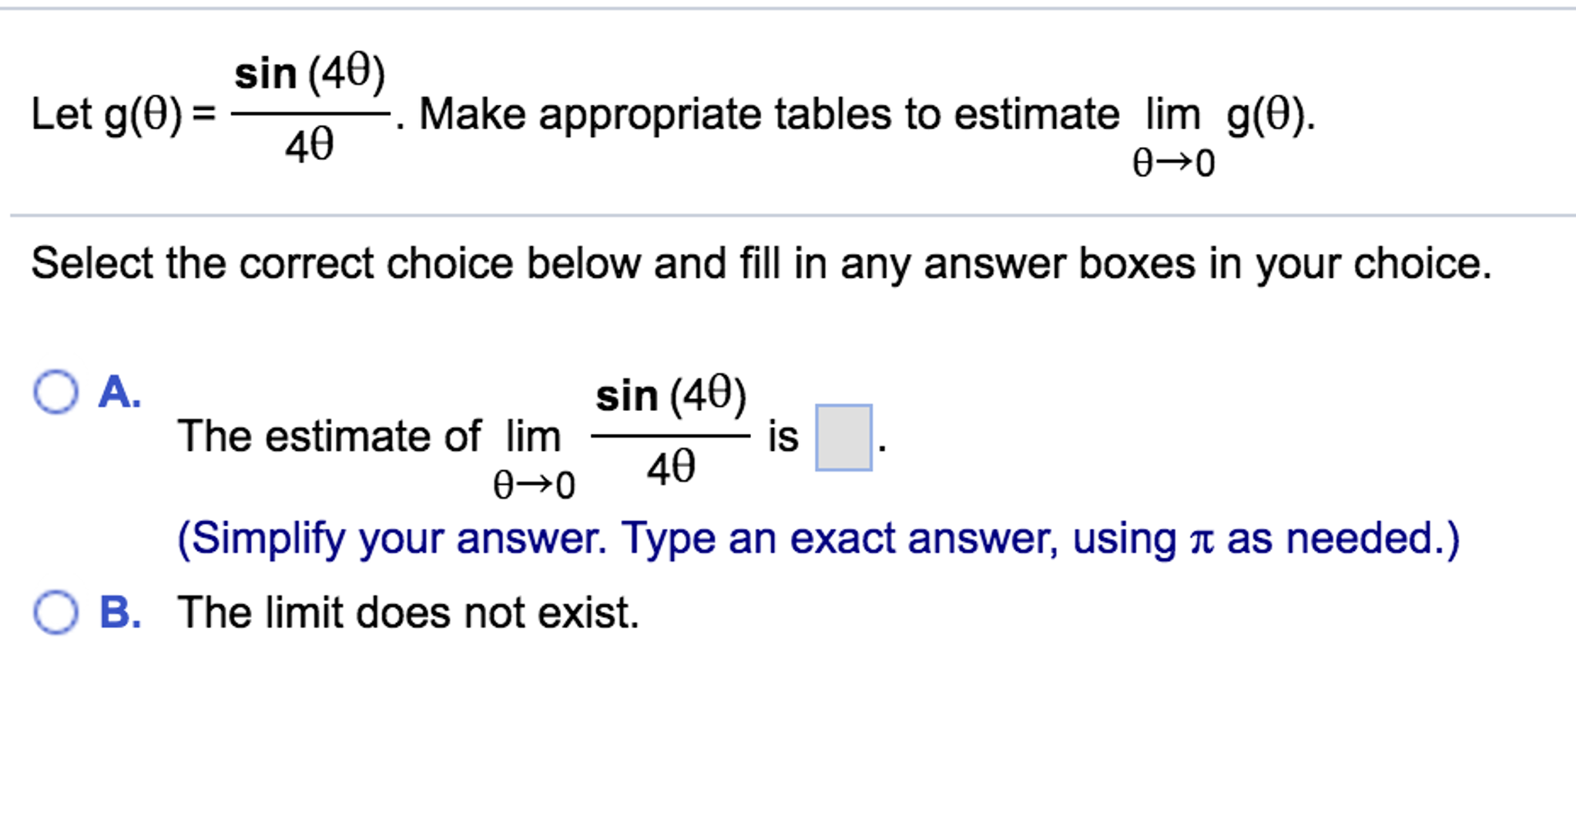Click the 'sin (4θ)' numerator in the problem
The width and height of the screenshot is (1576, 838).
[308, 73]
